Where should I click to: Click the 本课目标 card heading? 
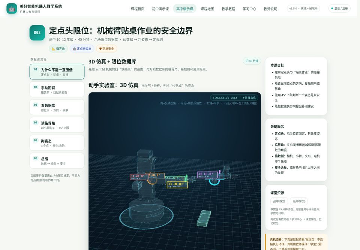(x=277, y=65)
